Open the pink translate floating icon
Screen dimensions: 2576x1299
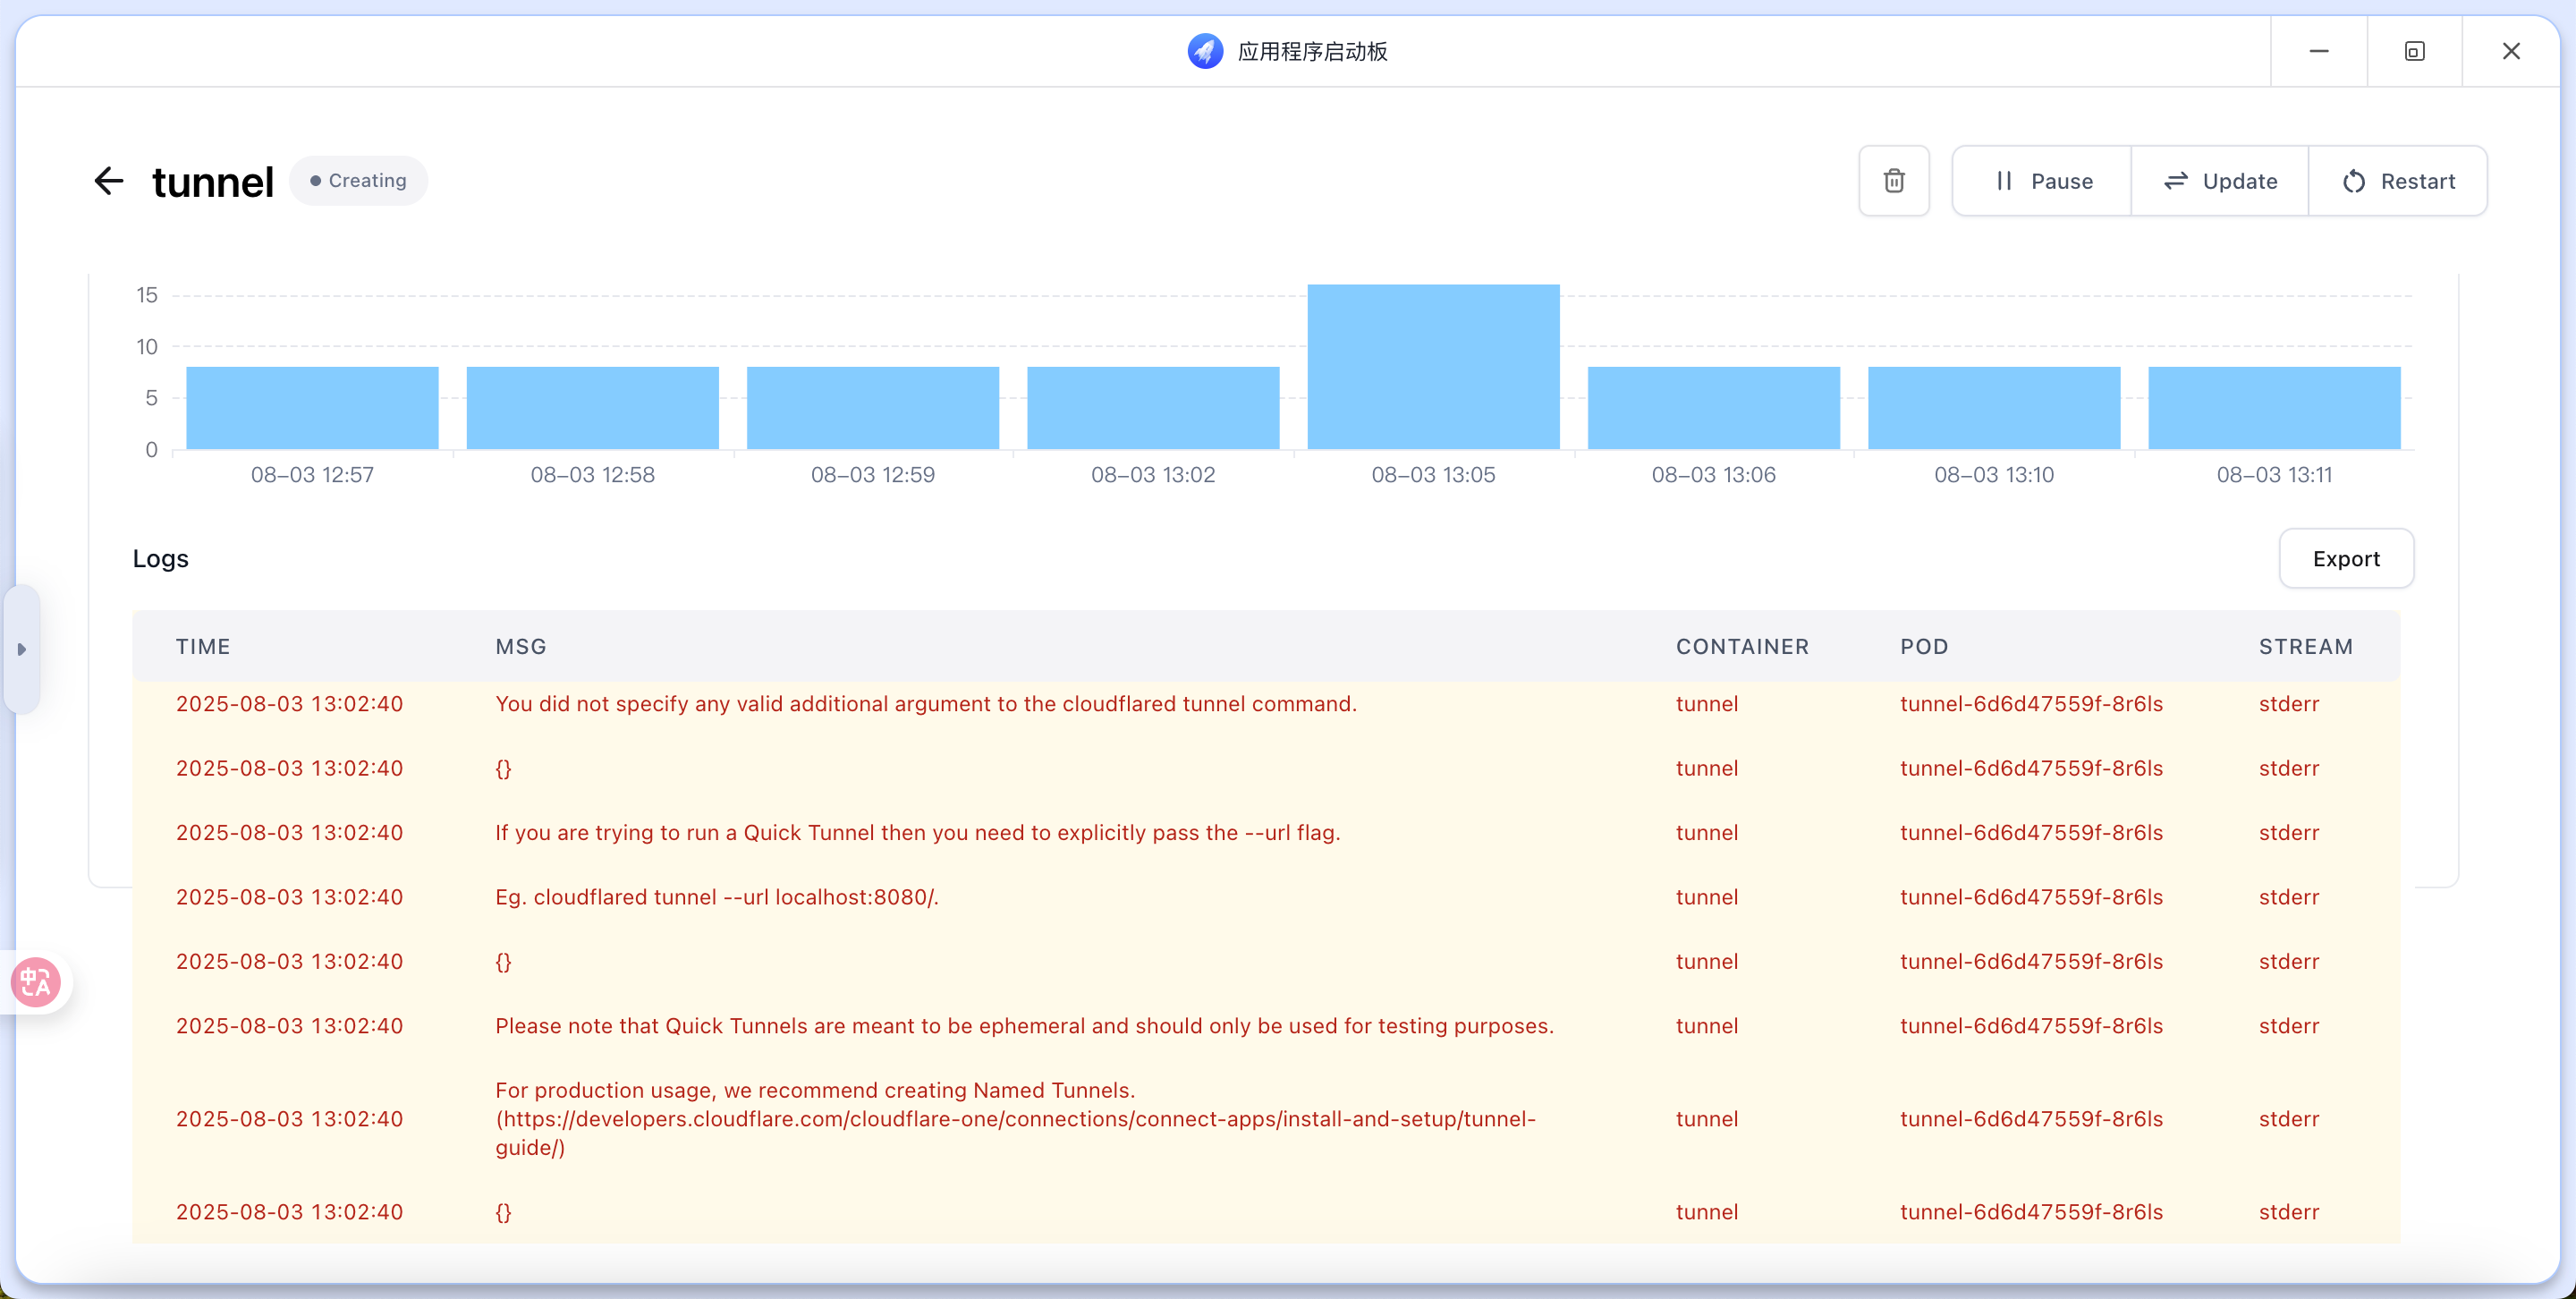tap(35, 982)
